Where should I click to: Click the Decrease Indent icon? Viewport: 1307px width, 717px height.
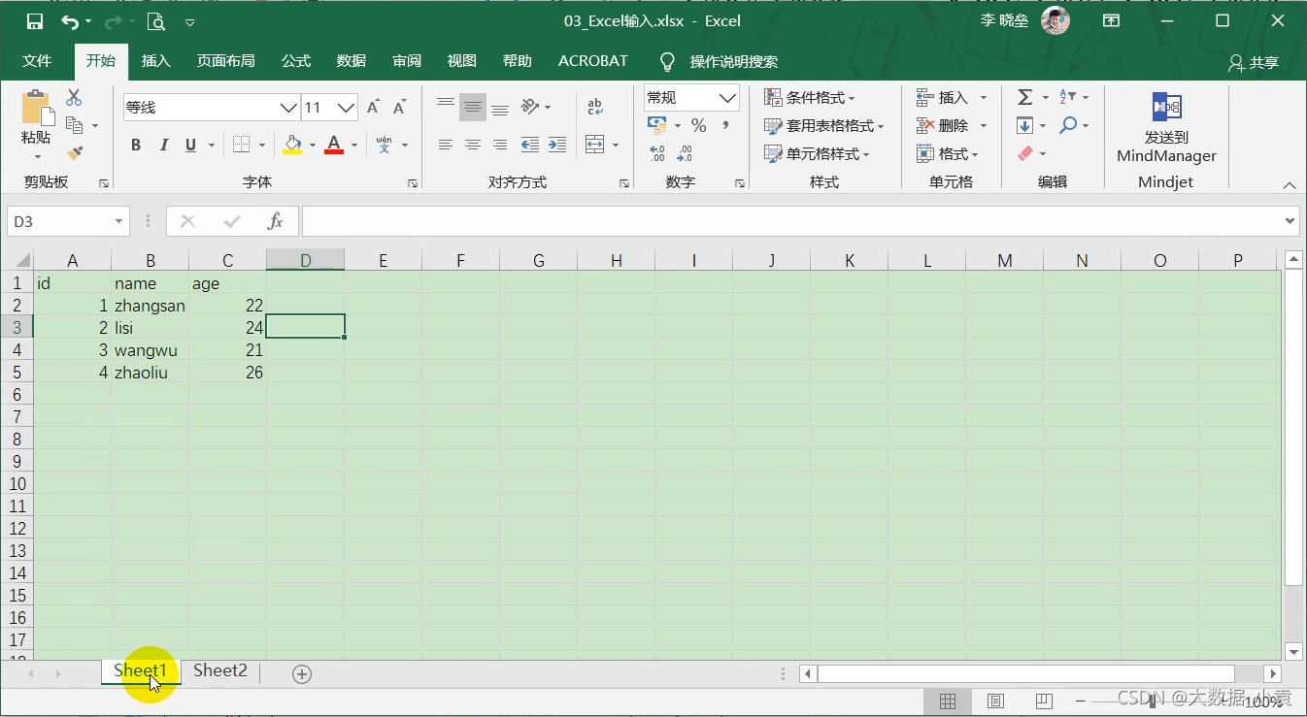click(x=530, y=145)
